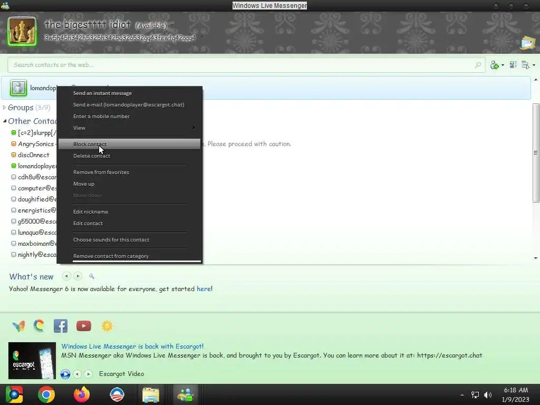Click the 'the bigestttt idiot' display name
The height and width of the screenshot is (405, 540).
pyautogui.click(x=88, y=24)
